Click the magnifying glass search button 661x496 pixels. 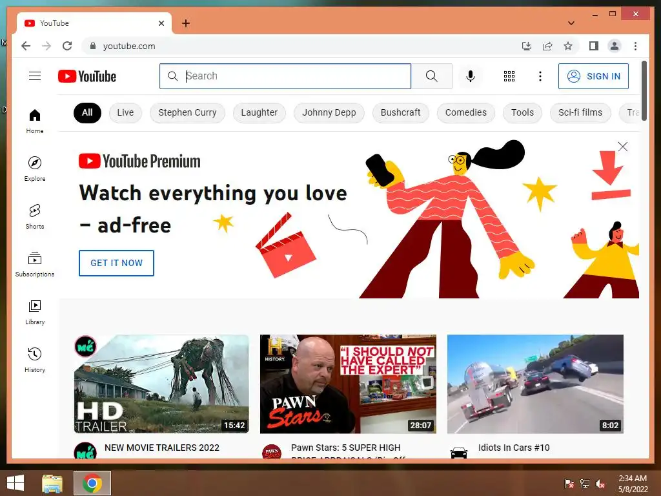pyautogui.click(x=431, y=76)
